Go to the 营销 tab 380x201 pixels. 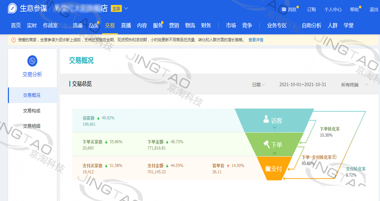click(x=174, y=25)
